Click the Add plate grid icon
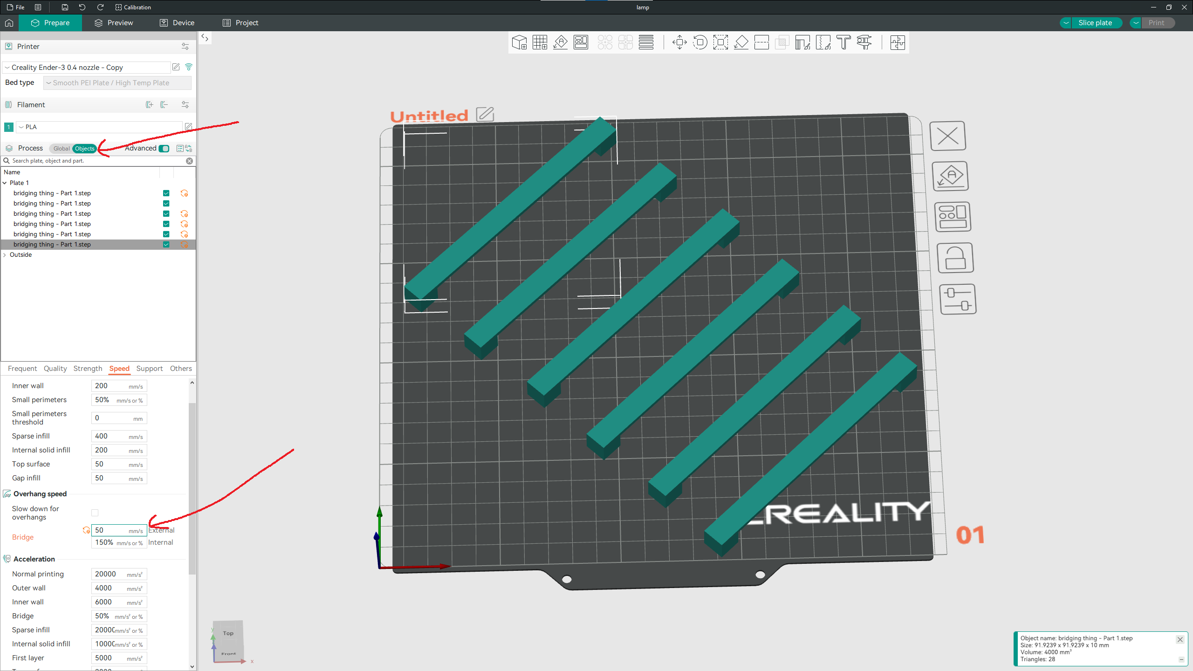Image resolution: width=1193 pixels, height=671 pixels. coord(540,42)
